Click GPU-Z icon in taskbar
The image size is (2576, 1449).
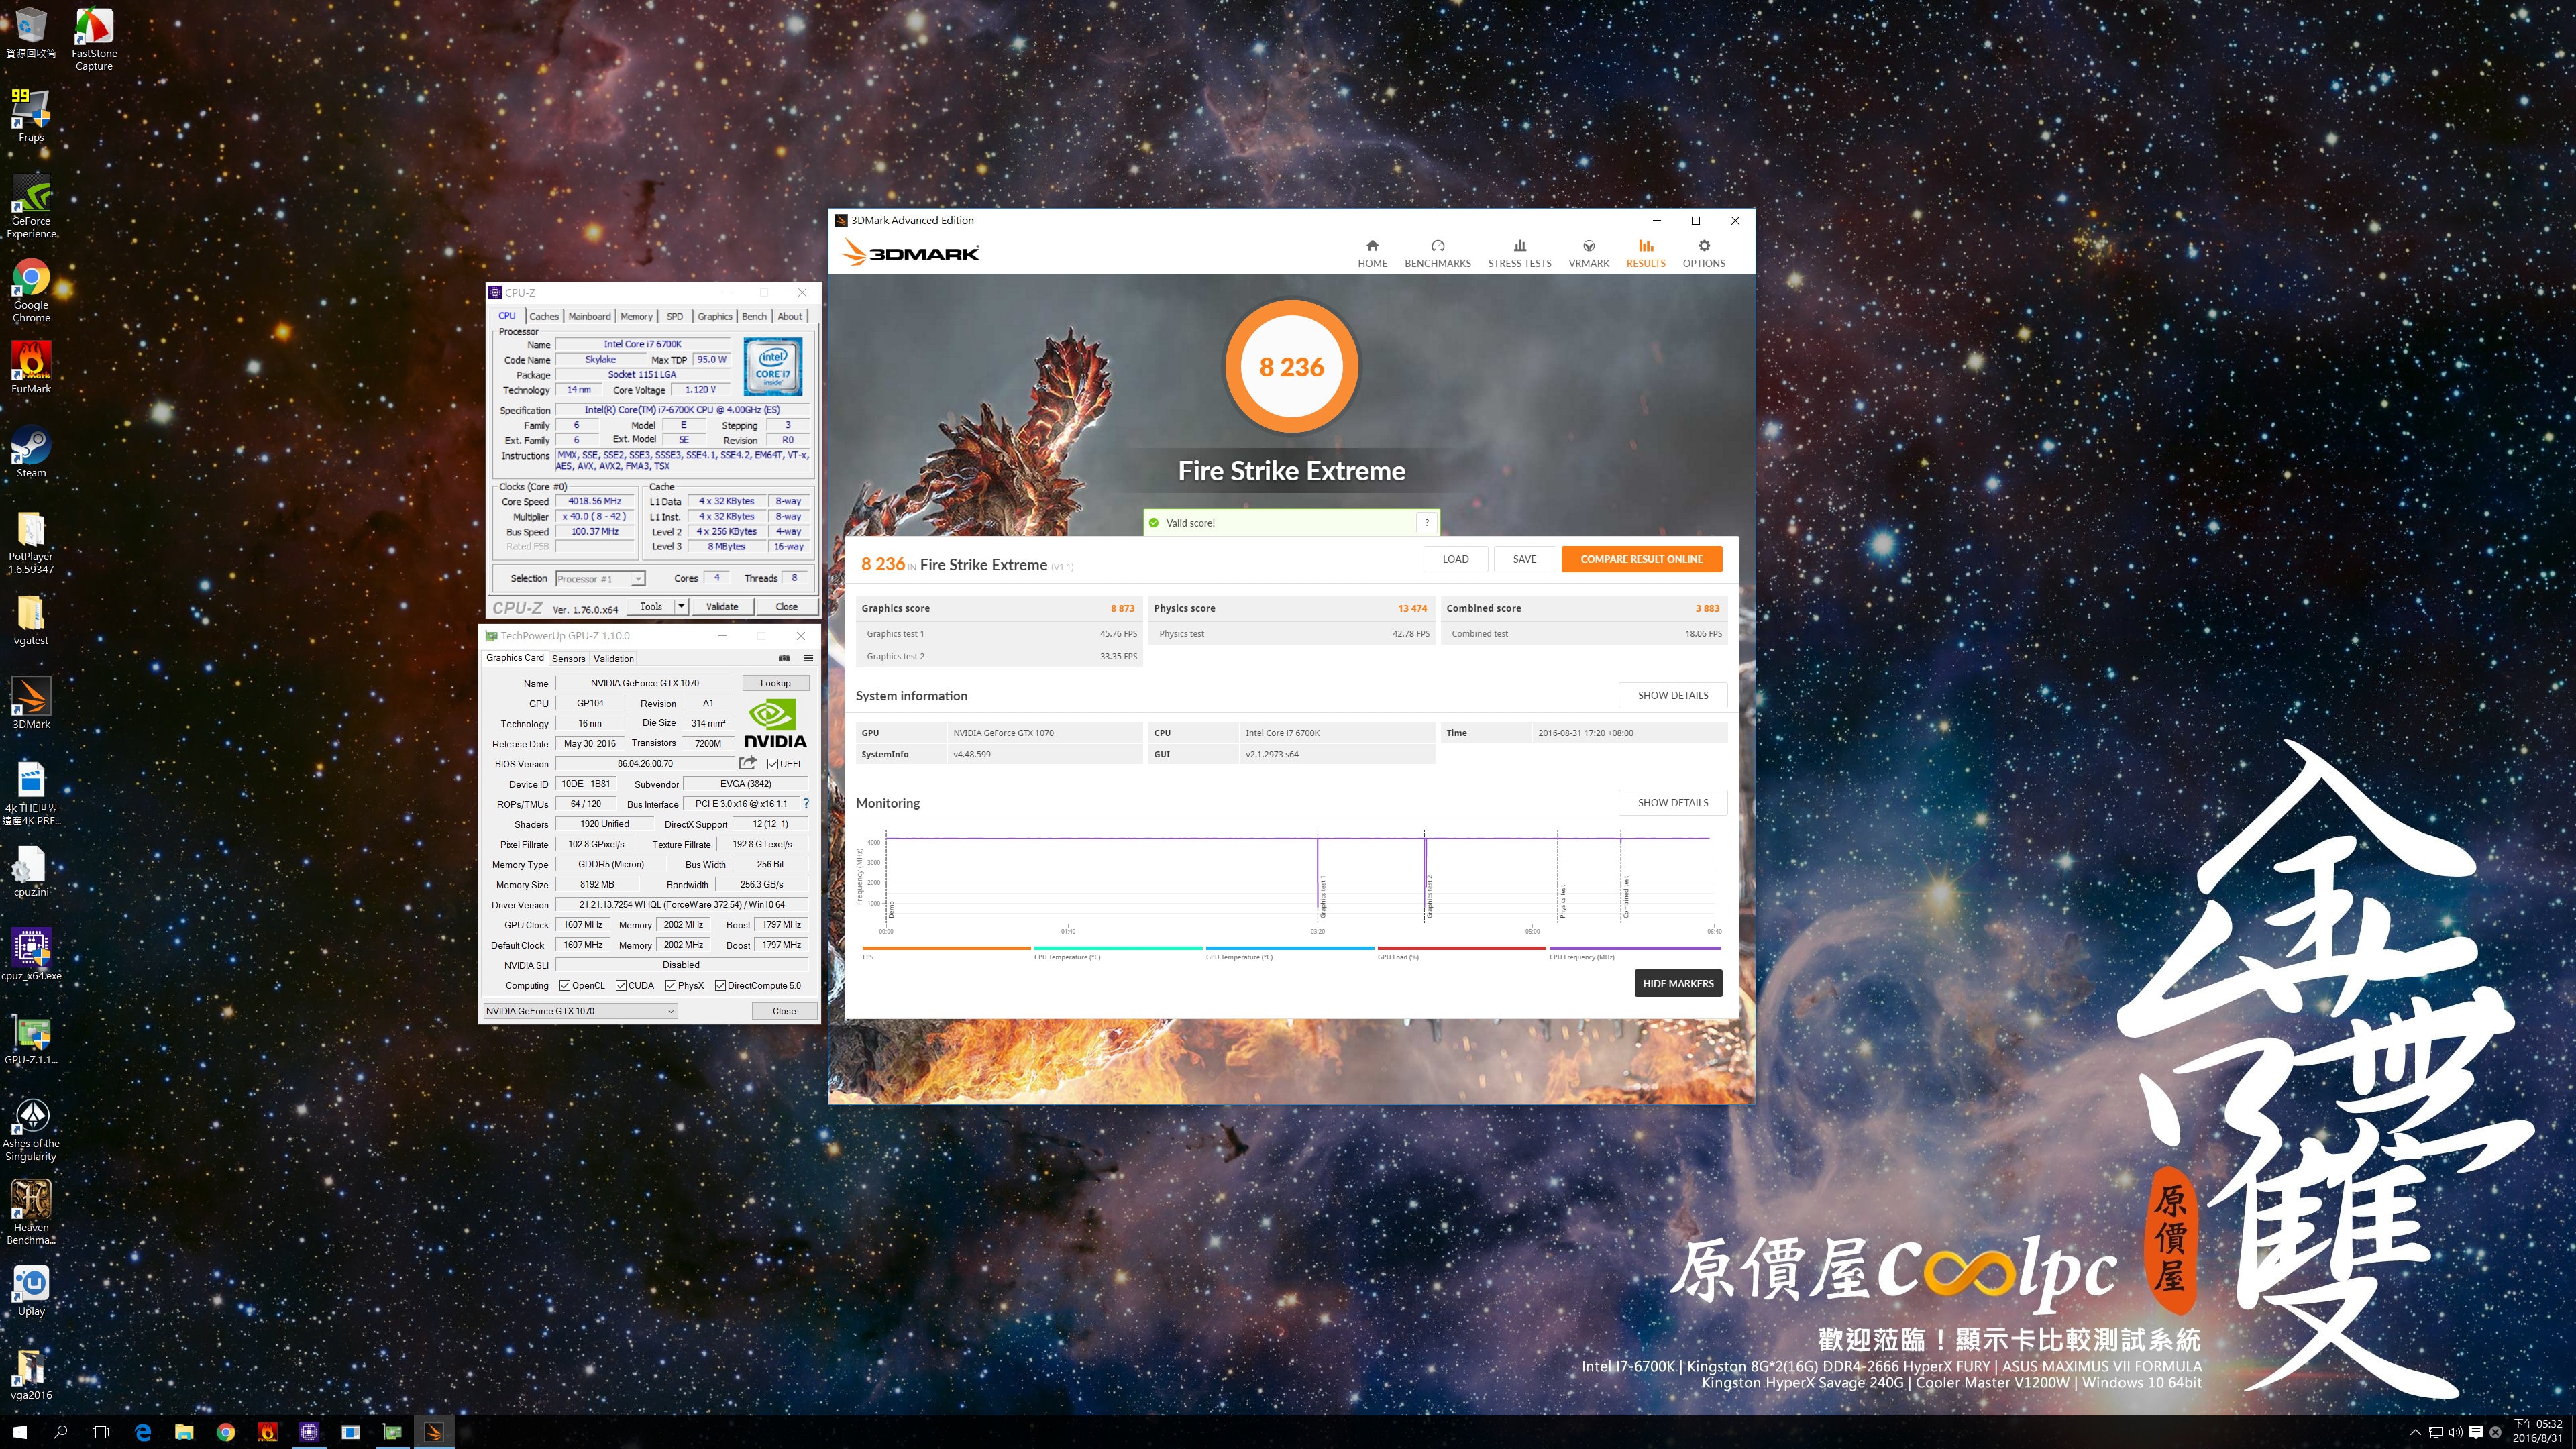click(392, 1432)
